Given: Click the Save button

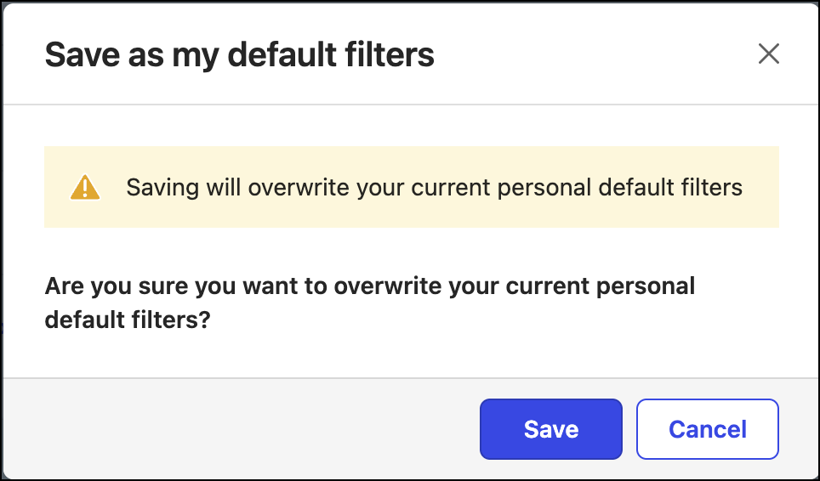Looking at the screenshot, I should coord(550,429).
